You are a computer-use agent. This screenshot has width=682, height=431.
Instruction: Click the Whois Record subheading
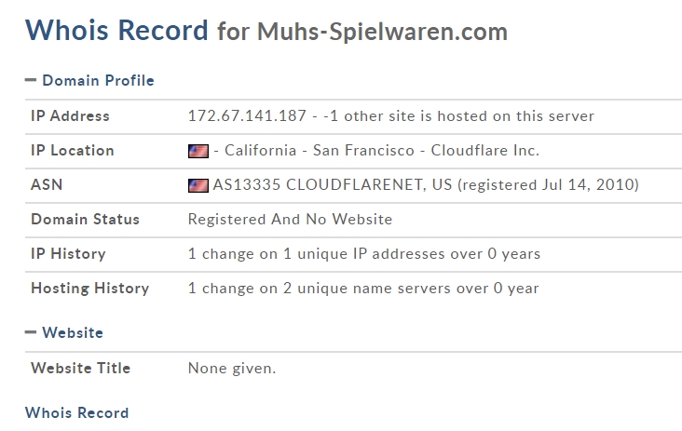pyautogui.click(x=77, y=412)
